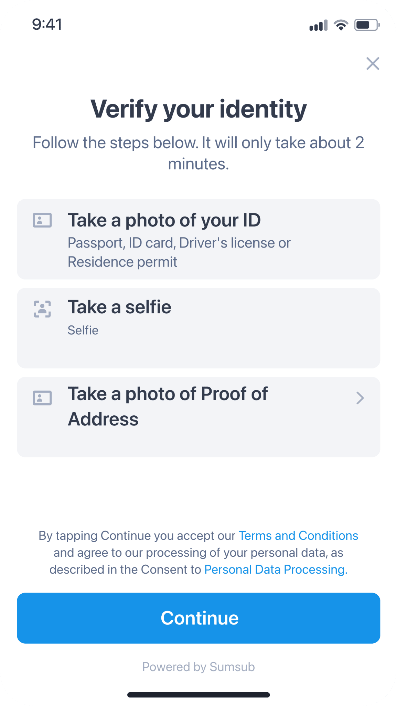This screenshot has height=706, width=396.
Task: Open the Terms and Conditions link
Action: pos(298,536)
